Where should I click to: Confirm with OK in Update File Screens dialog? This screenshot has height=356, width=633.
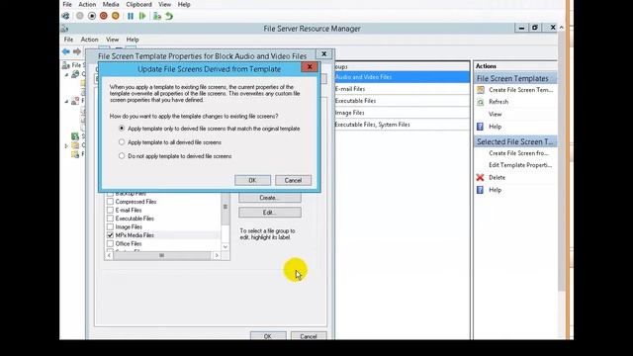(x=253, y=180)
